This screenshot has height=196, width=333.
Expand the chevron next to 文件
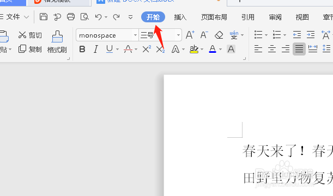[x=26, y=17]
